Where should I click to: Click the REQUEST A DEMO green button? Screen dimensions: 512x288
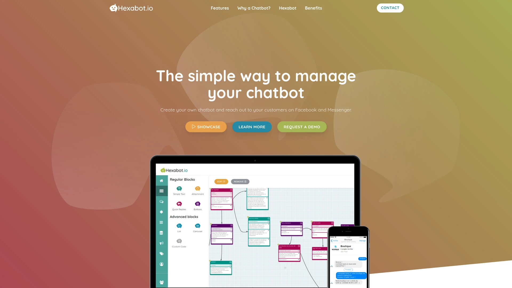pyautogui.click(x=302, y=127)
